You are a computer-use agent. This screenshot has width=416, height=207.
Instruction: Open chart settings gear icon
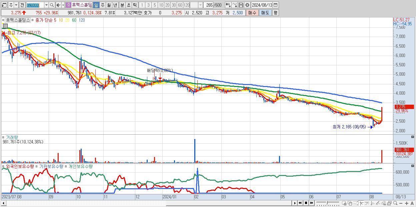tap(247, 5)
